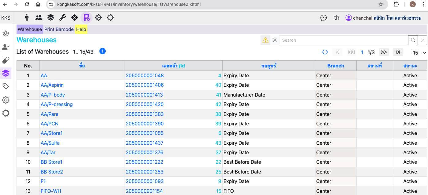Bookmark this page with the star icon
This screenshot has height=195, width=428.
pos(381,4)
